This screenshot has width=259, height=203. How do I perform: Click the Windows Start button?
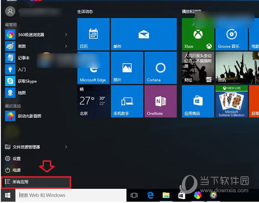8,195
